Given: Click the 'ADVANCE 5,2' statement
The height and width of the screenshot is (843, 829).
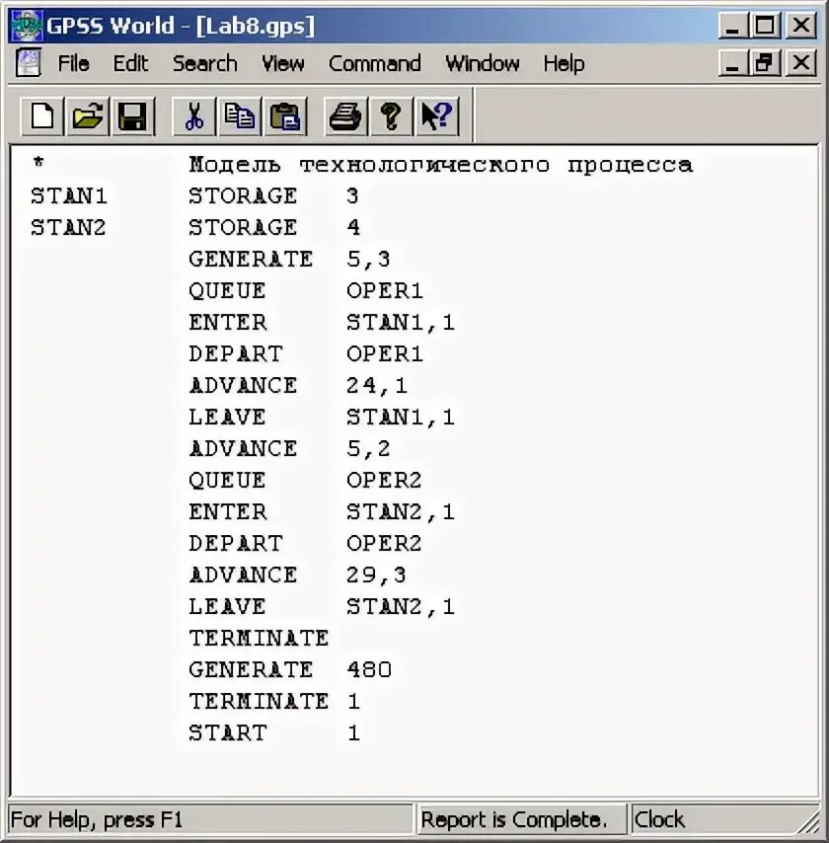Looking at the screenshot, I should click(x=289, y=448).
